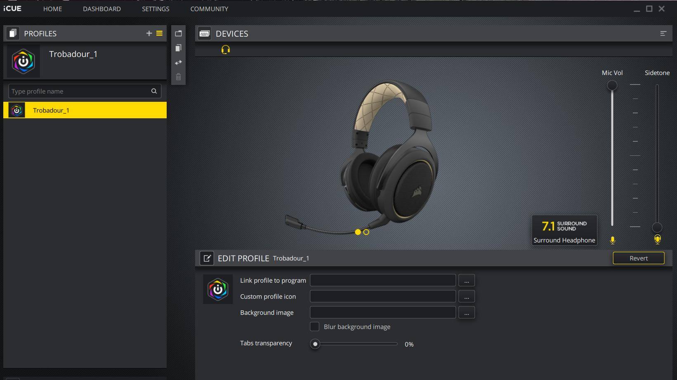Click the new profile folder icon
677x380 pixels.
(178, 33)
